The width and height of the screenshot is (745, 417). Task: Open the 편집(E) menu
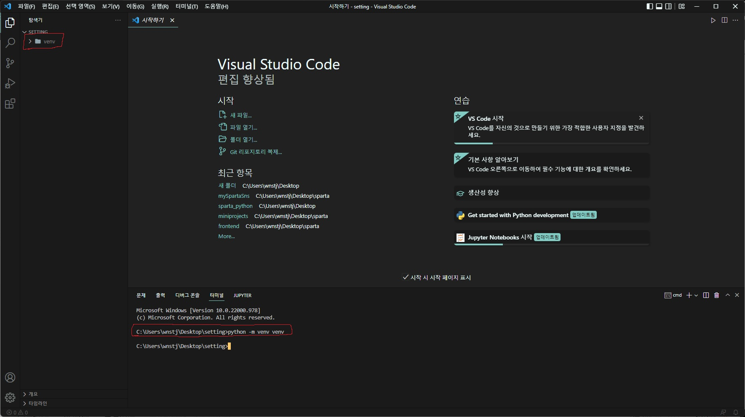(x=50, y=6)
